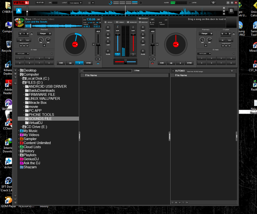Switch to the SCRATCH tab

[x=132, y=22]
